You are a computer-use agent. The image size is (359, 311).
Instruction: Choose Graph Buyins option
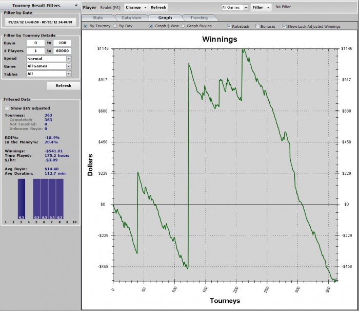pyautogui.click(x=183, y=26)
